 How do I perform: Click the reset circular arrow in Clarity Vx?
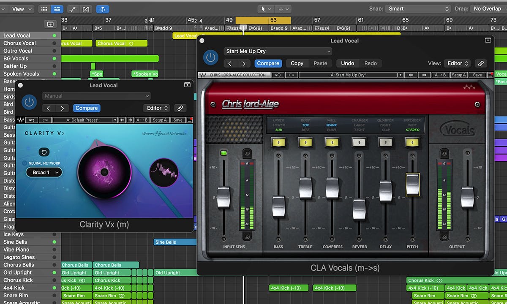click(44, 152)
